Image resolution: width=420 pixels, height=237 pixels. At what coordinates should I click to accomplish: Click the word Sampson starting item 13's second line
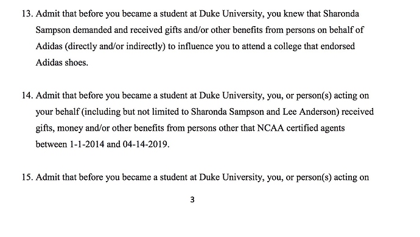[53, 30]
